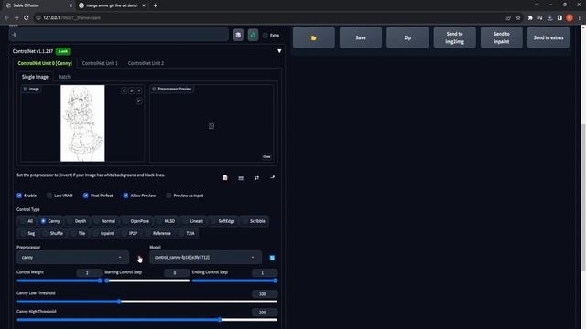
Task: Click the brush pencil icon on image
Action: click(x=138, y=101)
